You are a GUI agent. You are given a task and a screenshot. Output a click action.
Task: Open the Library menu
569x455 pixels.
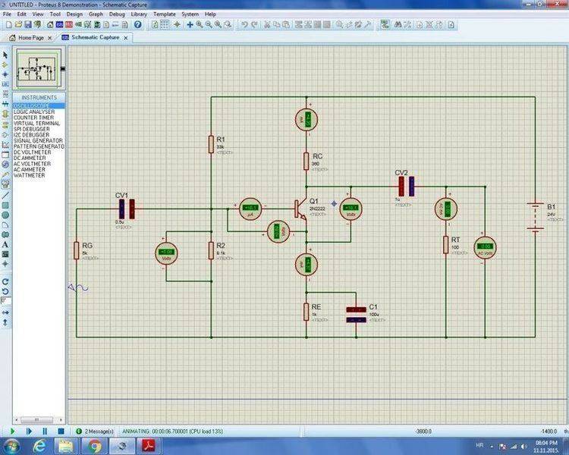(139, 14)
